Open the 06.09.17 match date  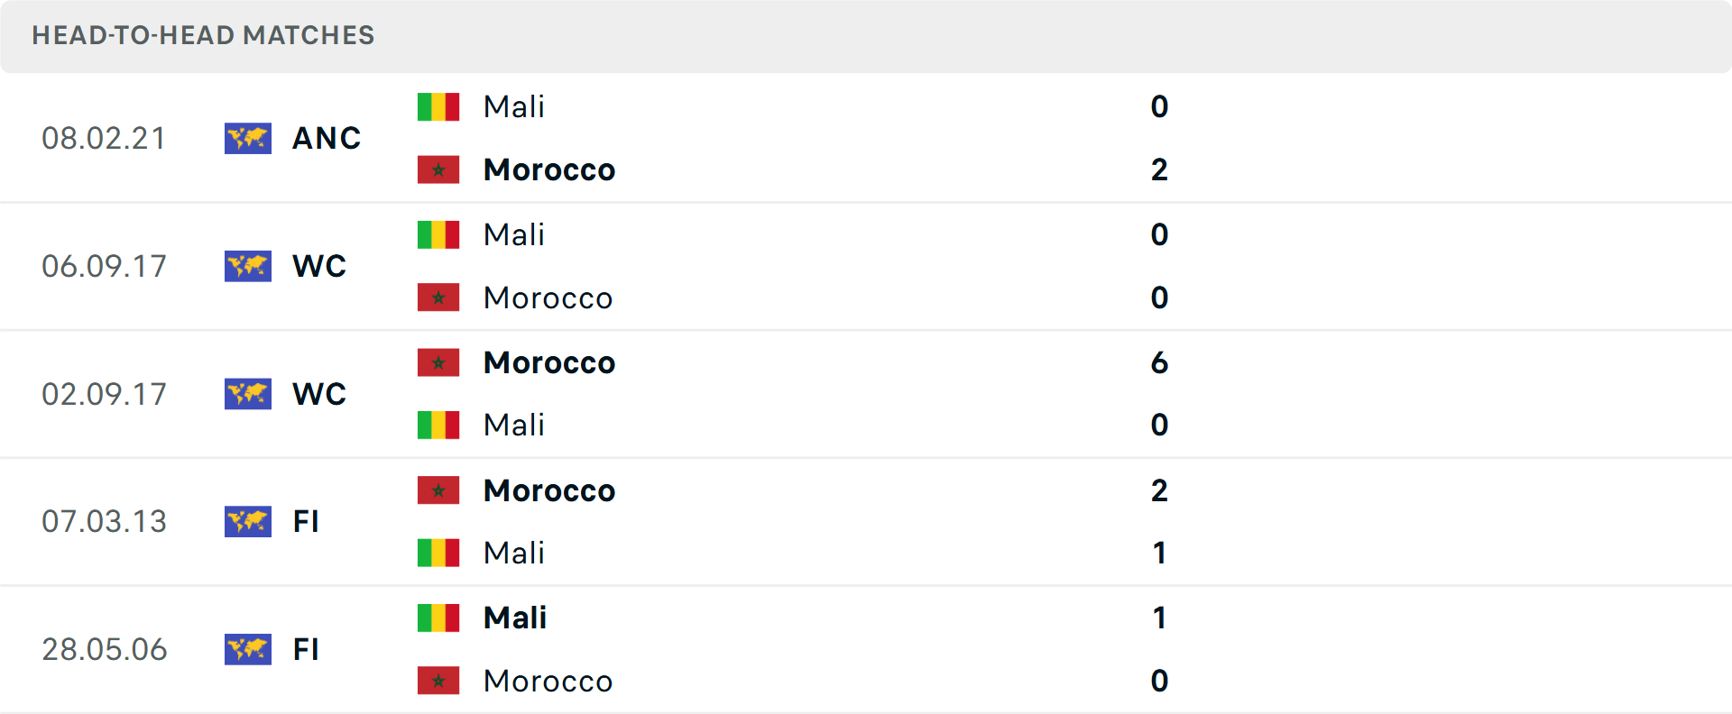[105, 266]
